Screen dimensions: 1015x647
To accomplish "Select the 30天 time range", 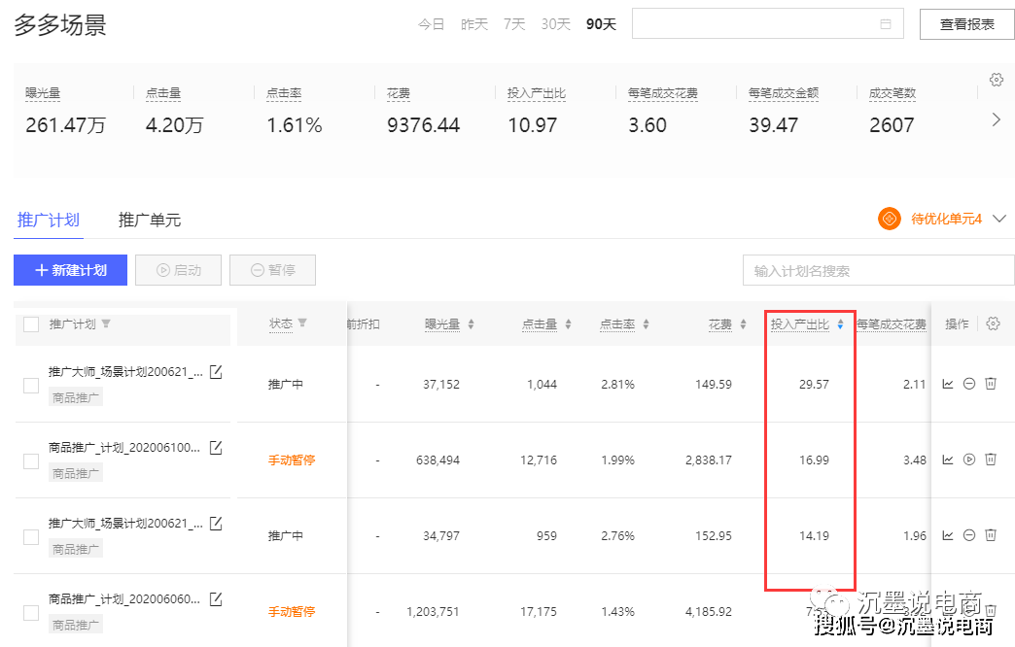I will 555,24.
